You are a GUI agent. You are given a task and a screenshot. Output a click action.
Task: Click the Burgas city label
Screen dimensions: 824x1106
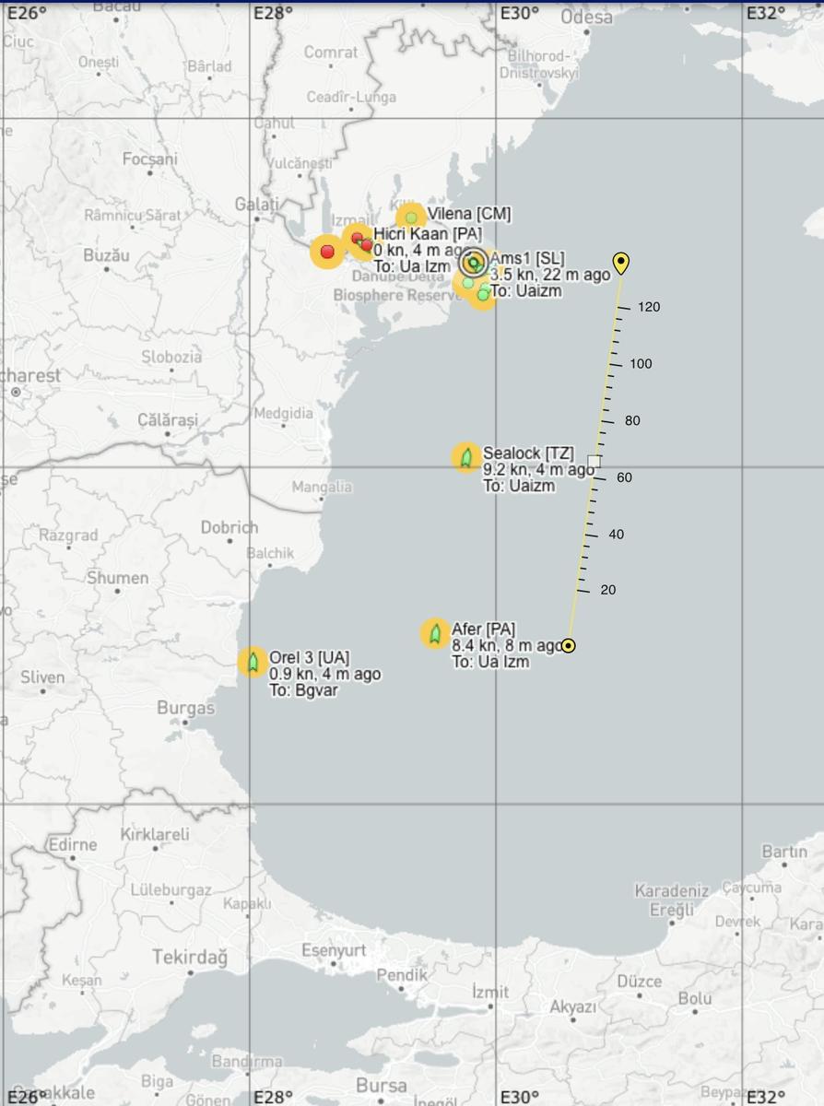click(x=185, y=709)
